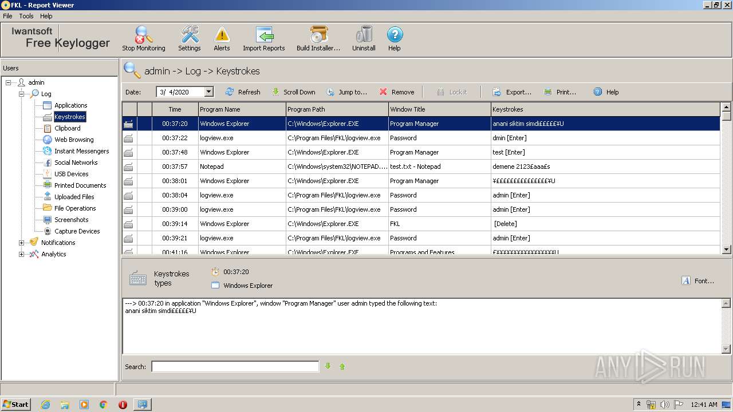Click the volume icon in system tray

665,405
